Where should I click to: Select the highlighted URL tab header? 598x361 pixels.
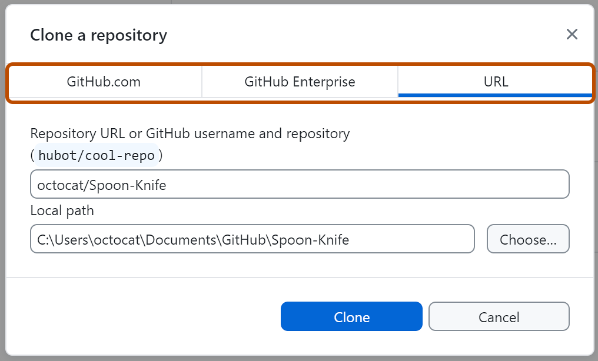[x=495, y=82]
